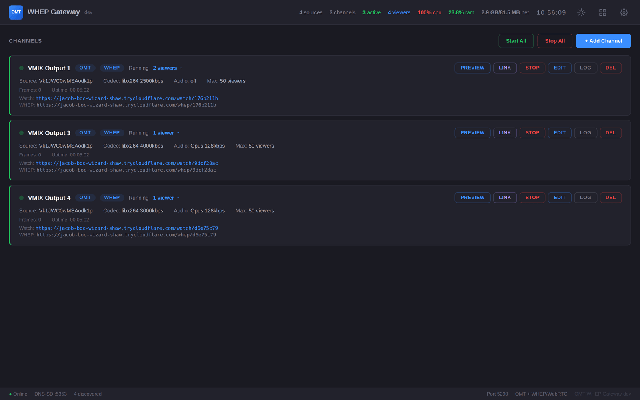Click the 100% cpu indicator
640x400 pixels.
coord(429,12)
